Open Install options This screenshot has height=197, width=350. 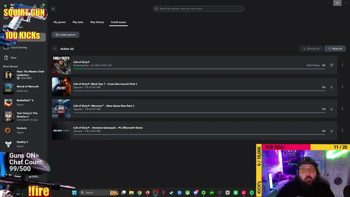[x=65, y=35]
